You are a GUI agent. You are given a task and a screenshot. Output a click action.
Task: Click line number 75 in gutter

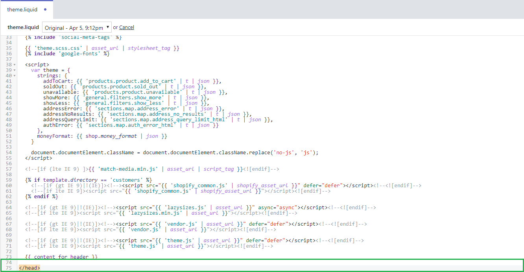[9, 268]
